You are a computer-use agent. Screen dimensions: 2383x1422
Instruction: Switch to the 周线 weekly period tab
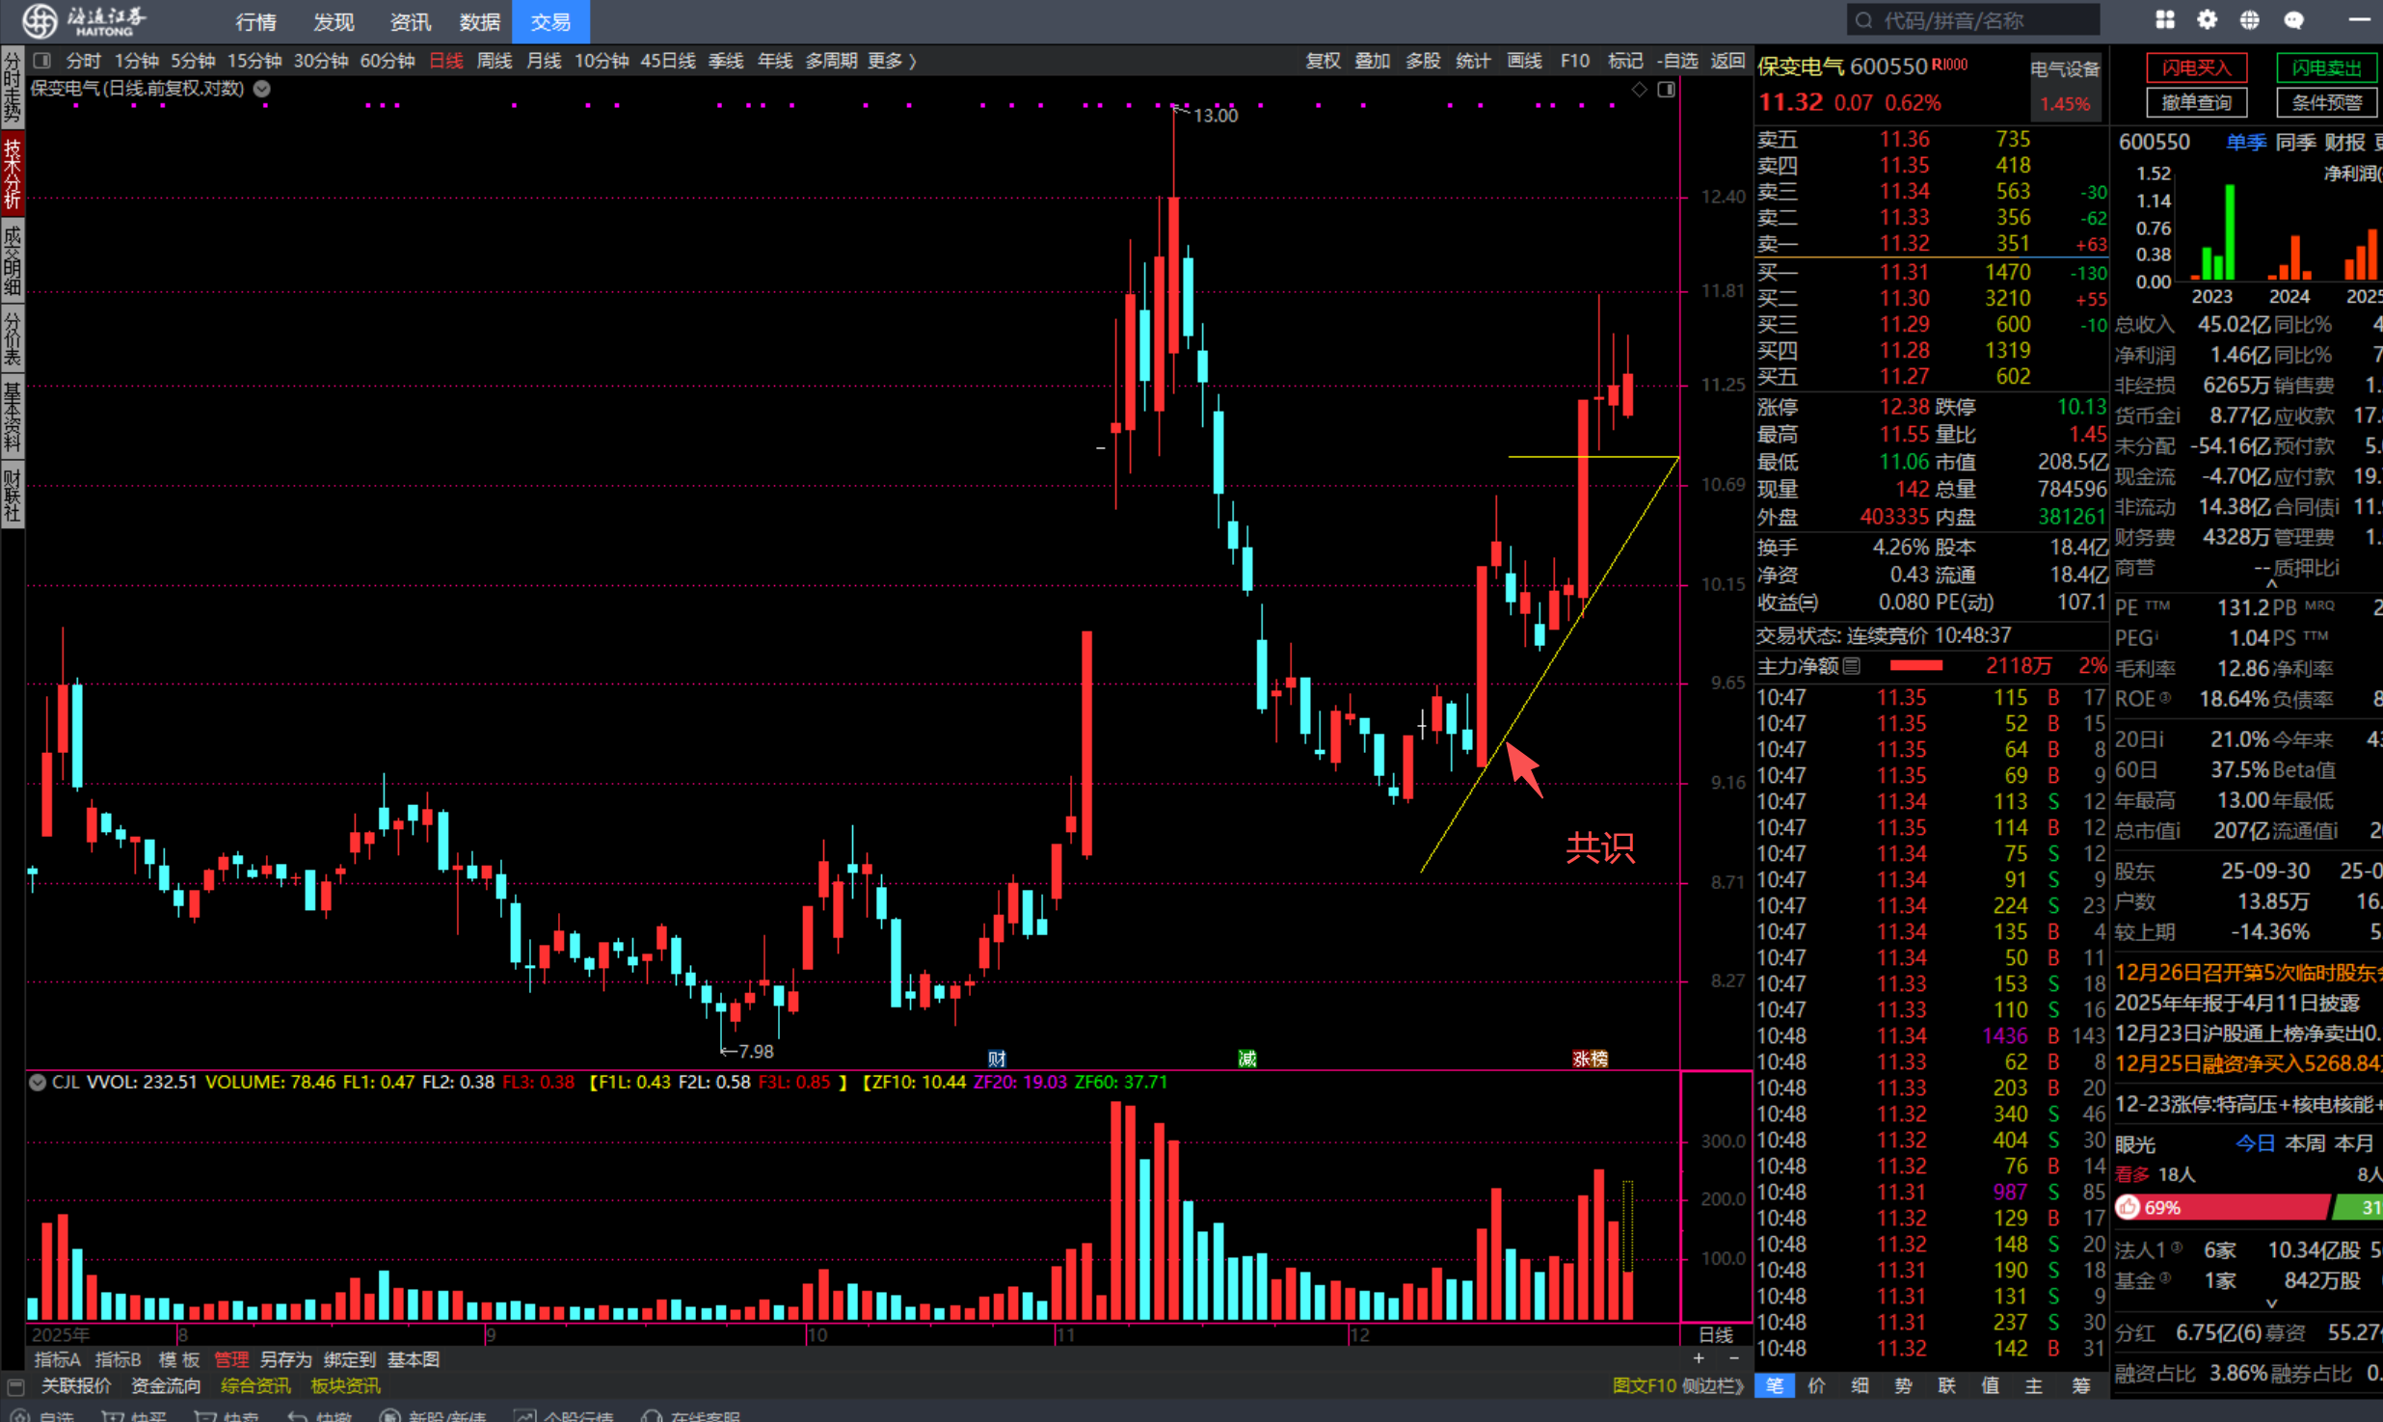tap(495, 61)
